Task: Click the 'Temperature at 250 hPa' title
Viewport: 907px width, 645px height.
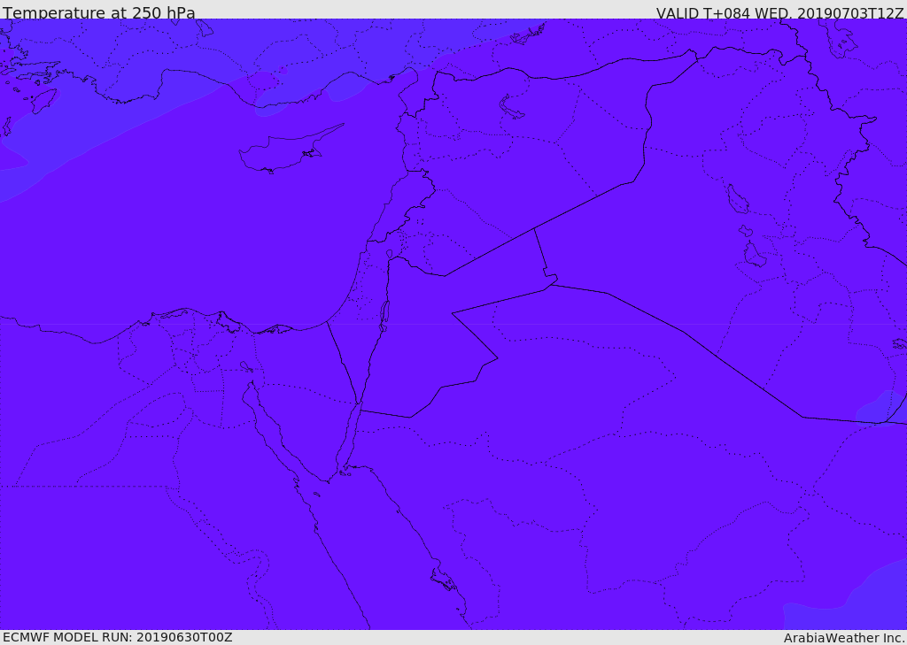Action: [99, 12]
